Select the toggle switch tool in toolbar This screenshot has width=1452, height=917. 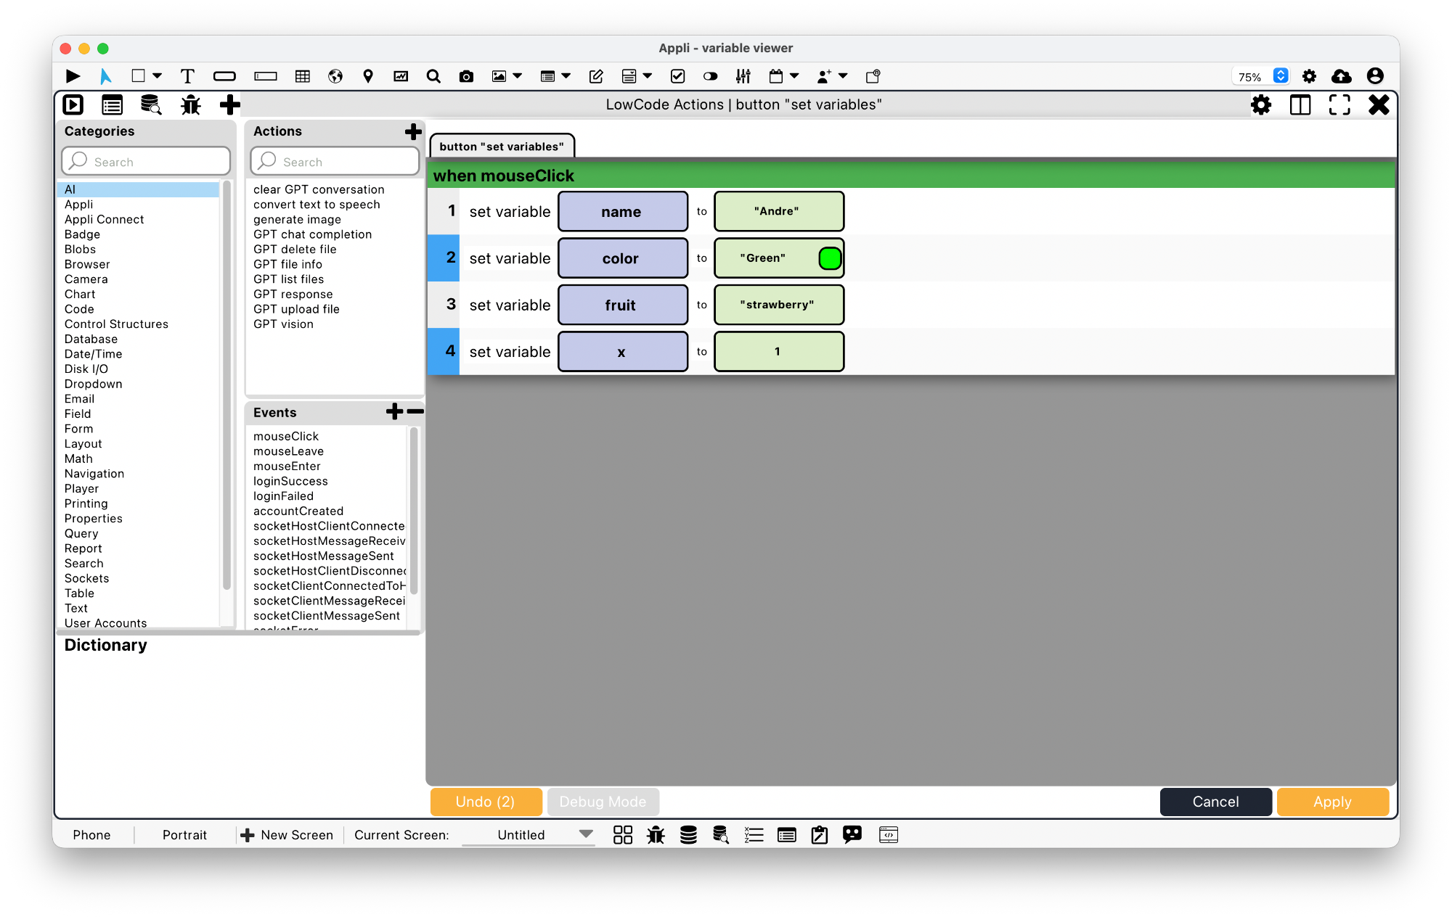click(x=710, y=76)
